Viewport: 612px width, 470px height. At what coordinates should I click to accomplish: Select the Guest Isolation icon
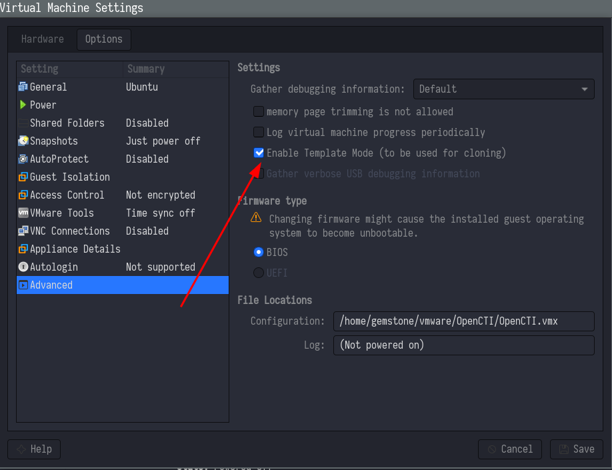tap(23, 177)
